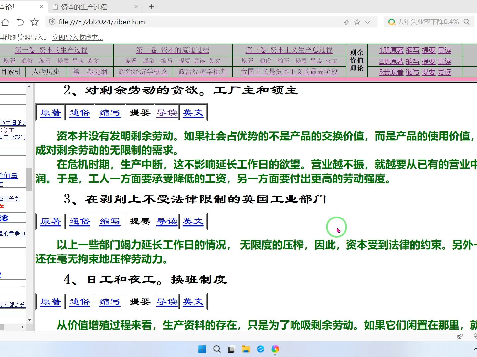Toggle the lightning speed-mode icon in address bar
The width and height of the screenshot is (477, 357).
tap(346, 22)
